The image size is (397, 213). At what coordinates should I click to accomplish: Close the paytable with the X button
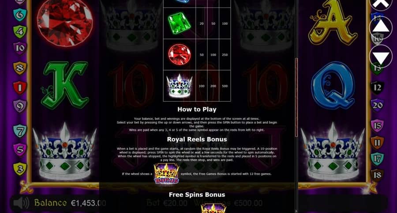pos(381,4)
